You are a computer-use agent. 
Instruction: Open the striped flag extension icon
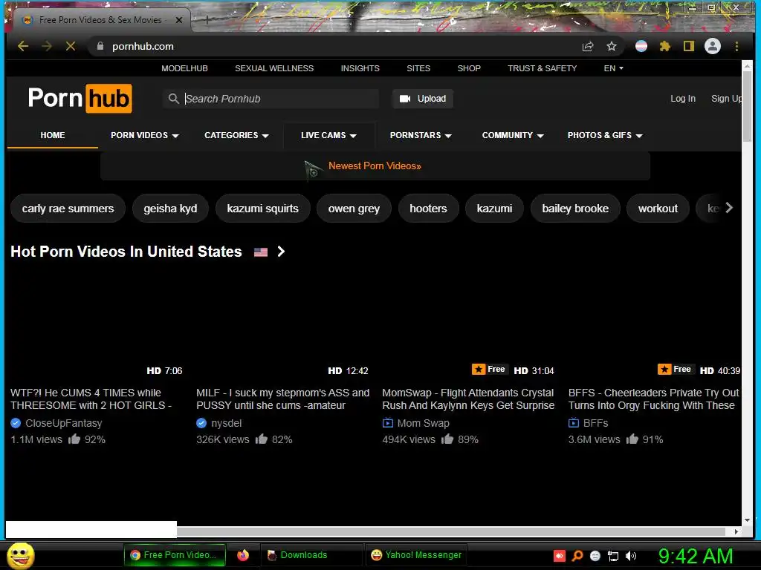pos(641,46)
